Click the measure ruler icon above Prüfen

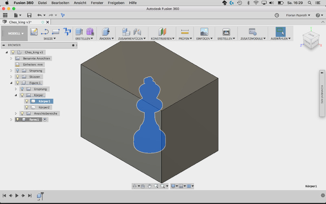185,32
